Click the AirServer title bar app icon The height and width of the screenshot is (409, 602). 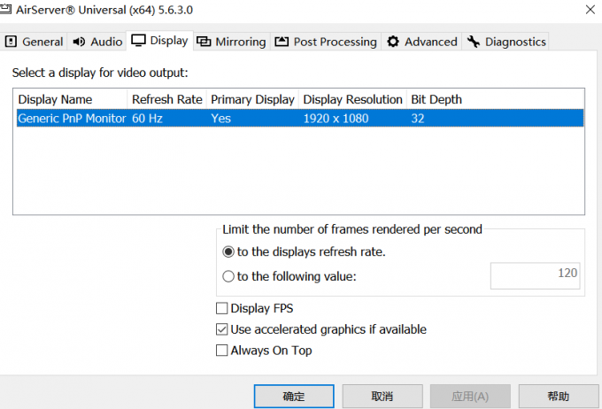tap(5, 9)
